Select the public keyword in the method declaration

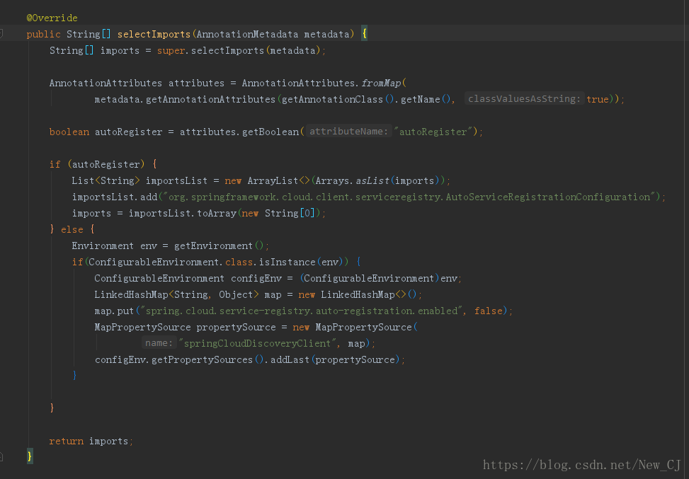pyautogui.click(x=43, y=34)
